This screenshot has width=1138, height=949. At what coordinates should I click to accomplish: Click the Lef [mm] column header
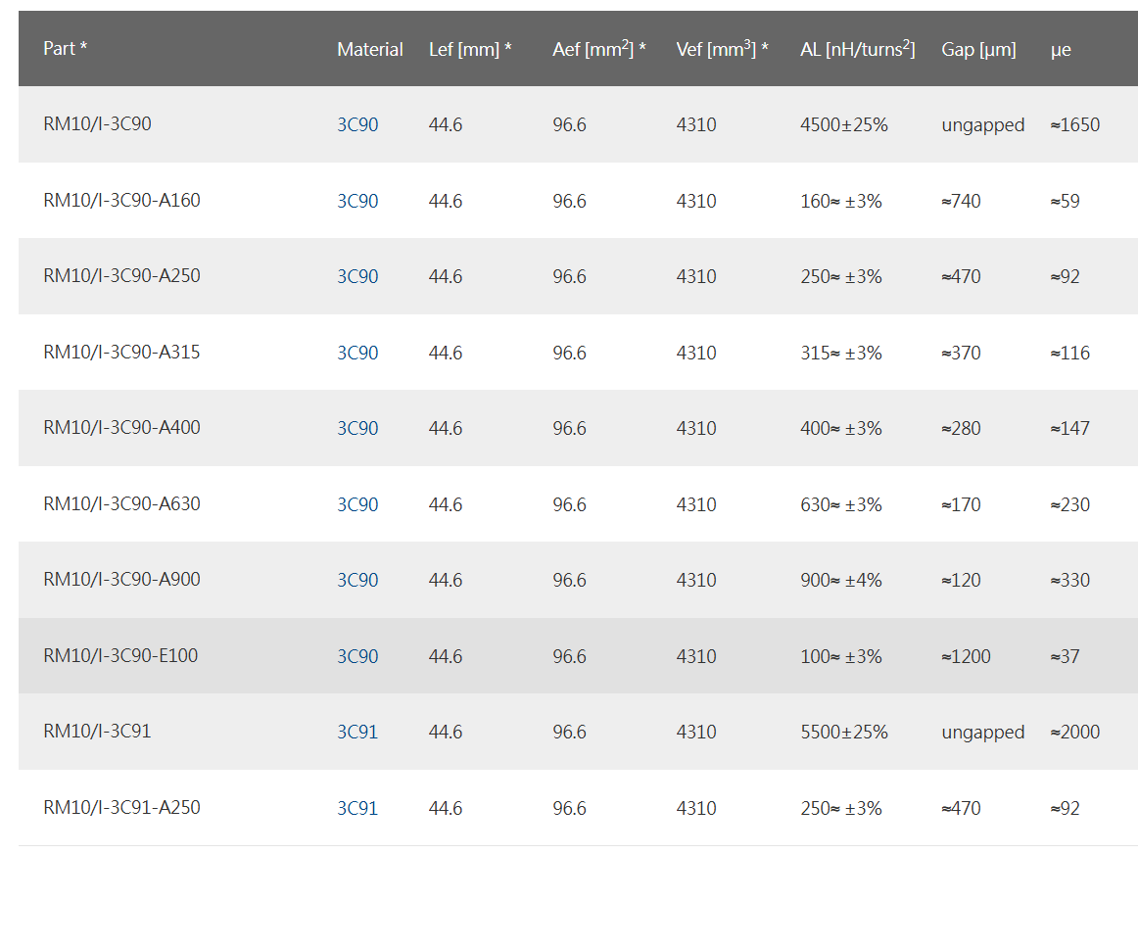click(470, 50)
